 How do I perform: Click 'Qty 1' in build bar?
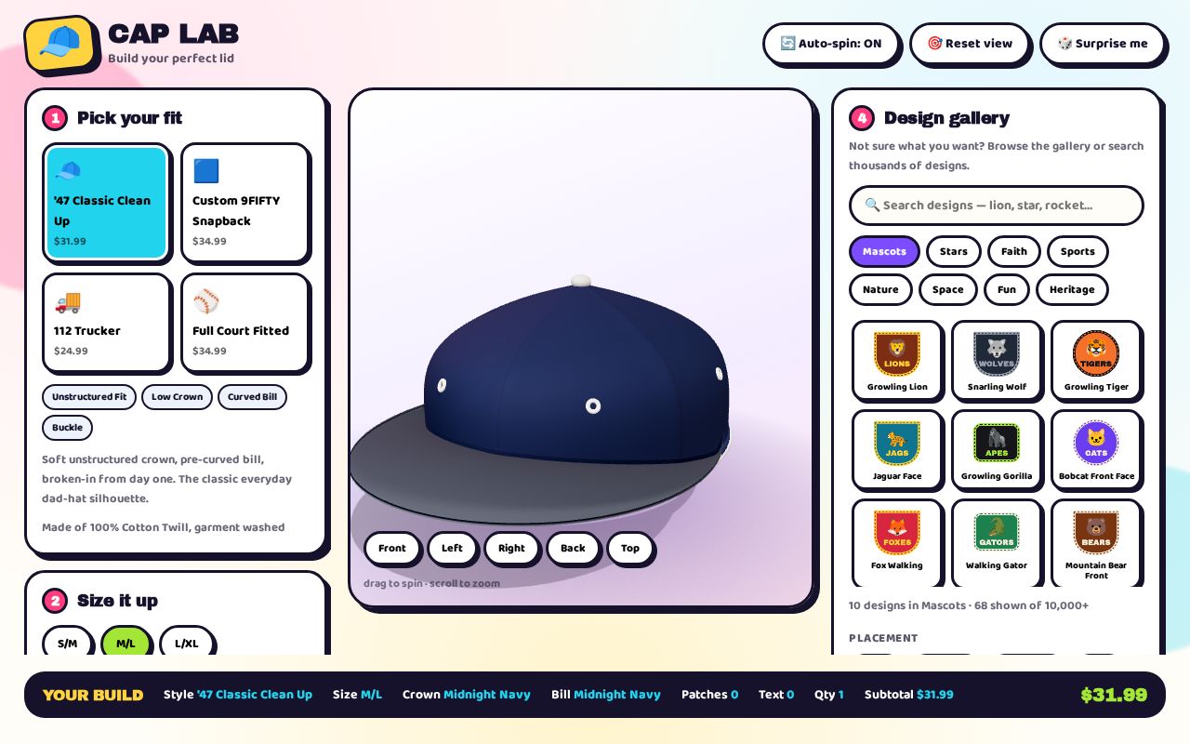[x=829, y=695]
